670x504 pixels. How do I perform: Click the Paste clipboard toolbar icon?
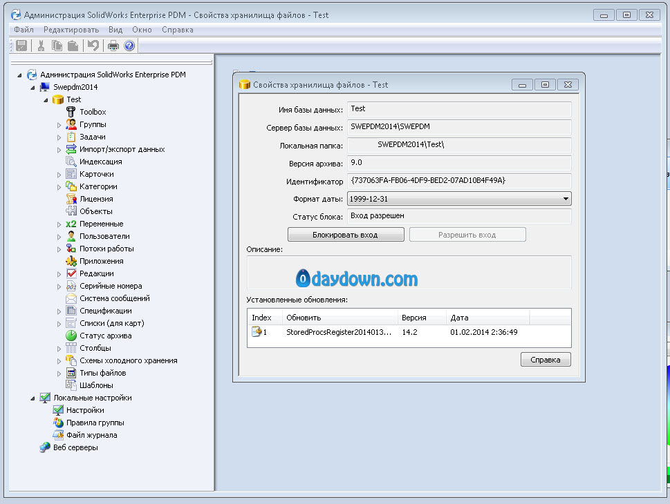(x=73, y=46)
